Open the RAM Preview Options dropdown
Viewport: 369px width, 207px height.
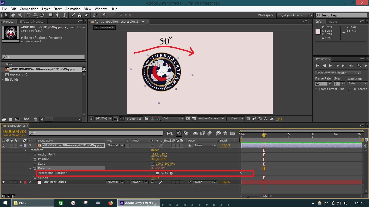338,73
